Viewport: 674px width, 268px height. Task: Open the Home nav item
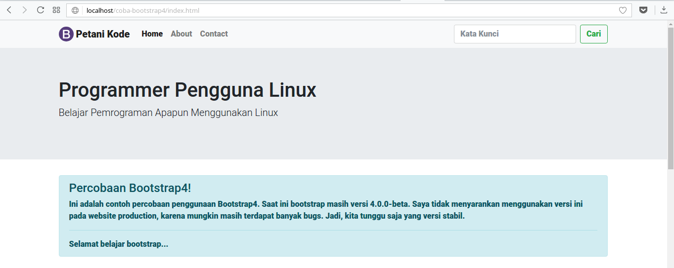click(152, 34)
